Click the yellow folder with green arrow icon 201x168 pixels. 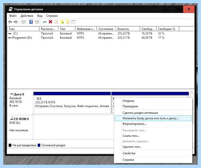(x=62, y=22)
